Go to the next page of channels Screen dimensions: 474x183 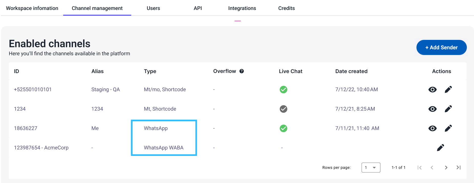coord(446,167)
